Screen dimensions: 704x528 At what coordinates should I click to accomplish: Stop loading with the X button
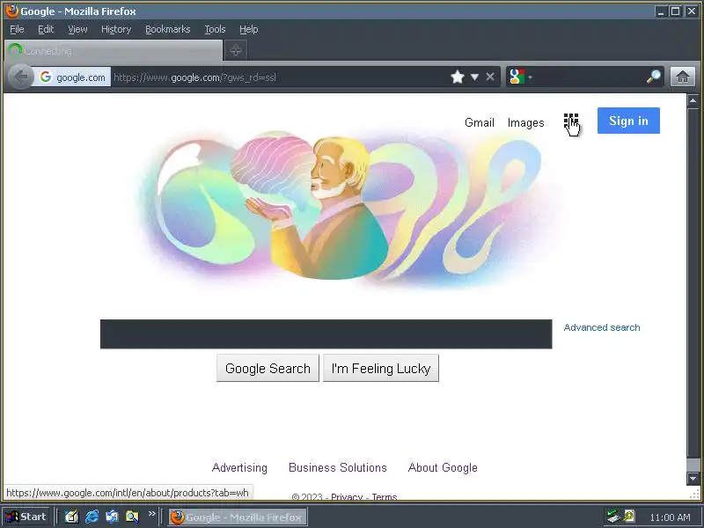(x=490, y=77)
